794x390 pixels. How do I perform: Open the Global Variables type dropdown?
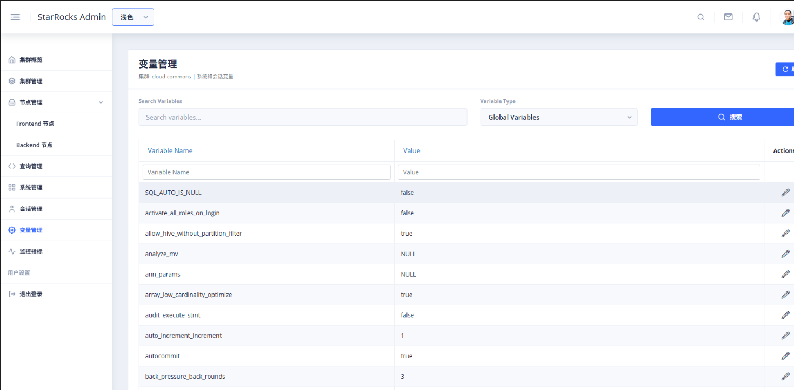[558, 117]
